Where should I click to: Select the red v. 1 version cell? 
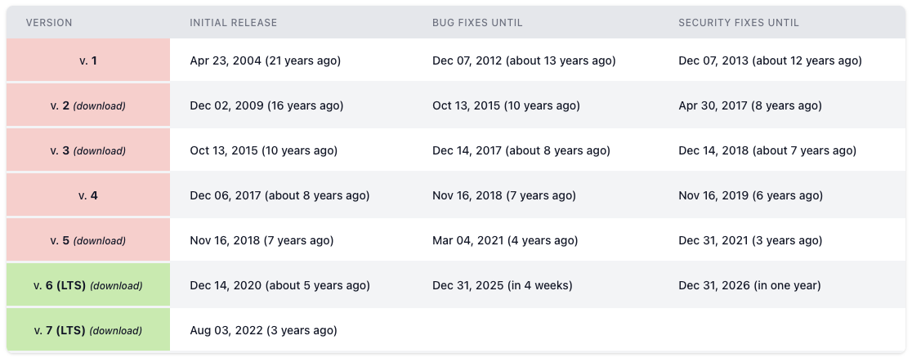[x=88, y=60]
